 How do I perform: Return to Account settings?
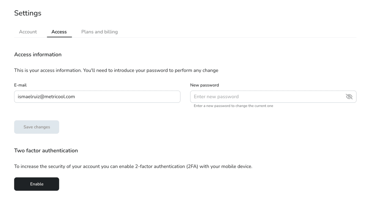(28, 32)
